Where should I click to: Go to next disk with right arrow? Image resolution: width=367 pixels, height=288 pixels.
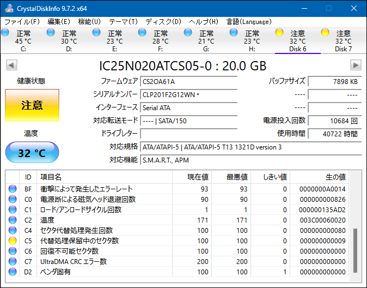click(x=356, y=65)
